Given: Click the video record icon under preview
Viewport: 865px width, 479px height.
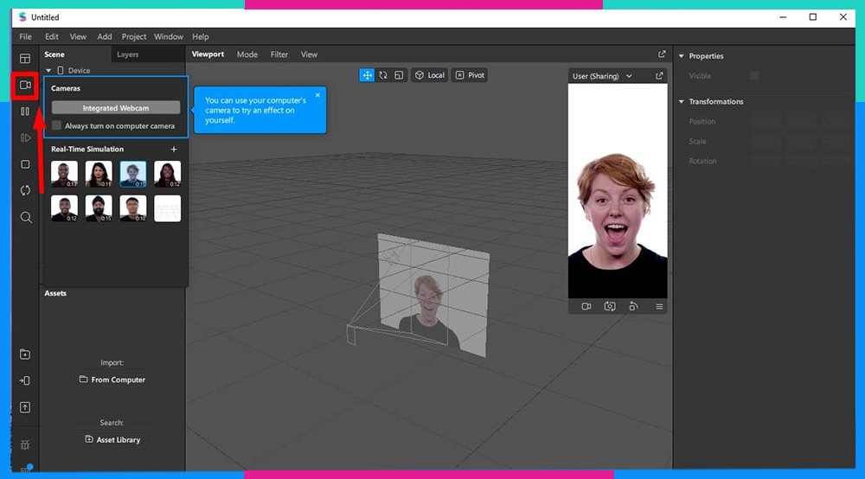Looking at the screenshot, I should coord(586,306).
